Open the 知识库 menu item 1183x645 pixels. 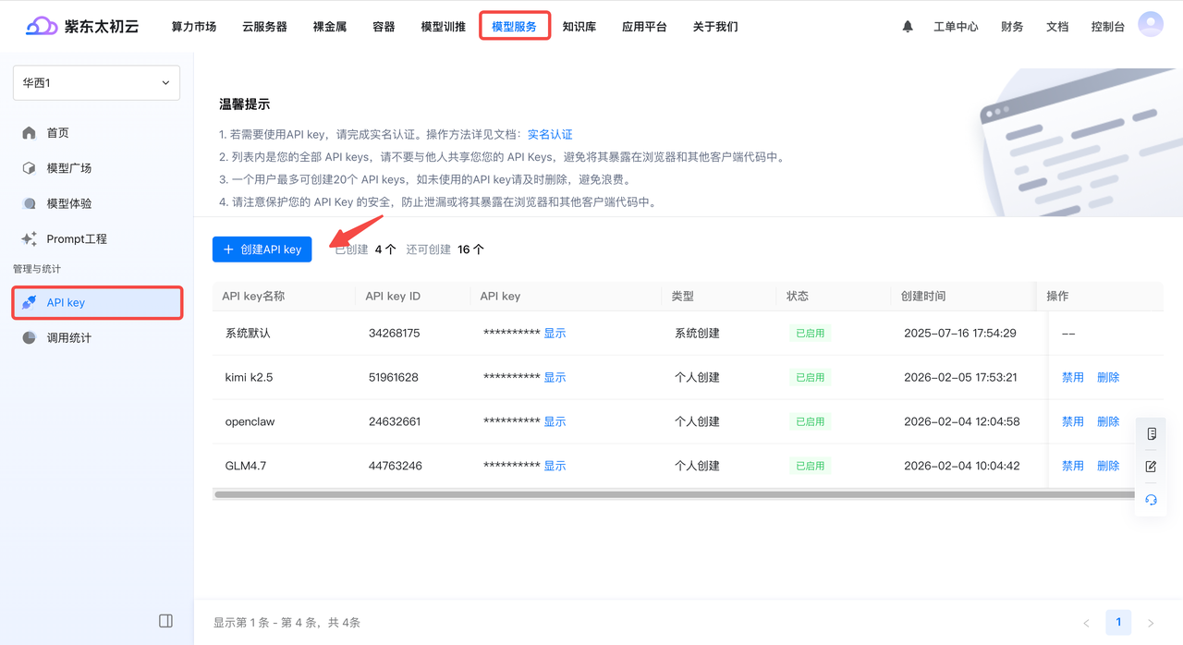pos(579,27)
